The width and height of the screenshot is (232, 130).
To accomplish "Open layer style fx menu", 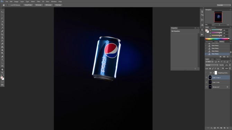I will (212, 128).
